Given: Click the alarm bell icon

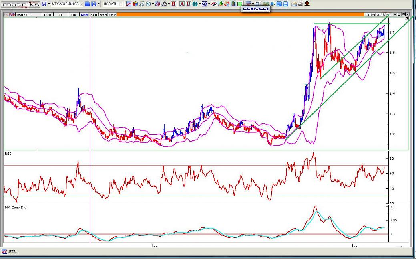Looking at the screenshot, I should [307, 4].
